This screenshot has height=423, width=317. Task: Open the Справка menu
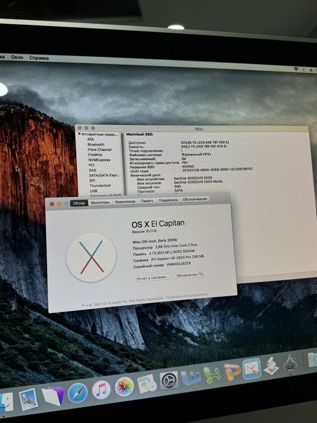click(39, 58)
